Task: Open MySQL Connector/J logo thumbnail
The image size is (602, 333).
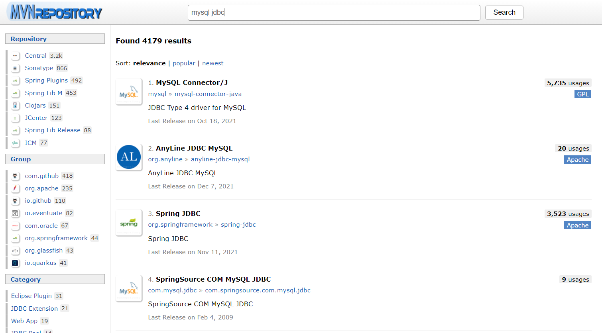Action: tap(129, 92)
